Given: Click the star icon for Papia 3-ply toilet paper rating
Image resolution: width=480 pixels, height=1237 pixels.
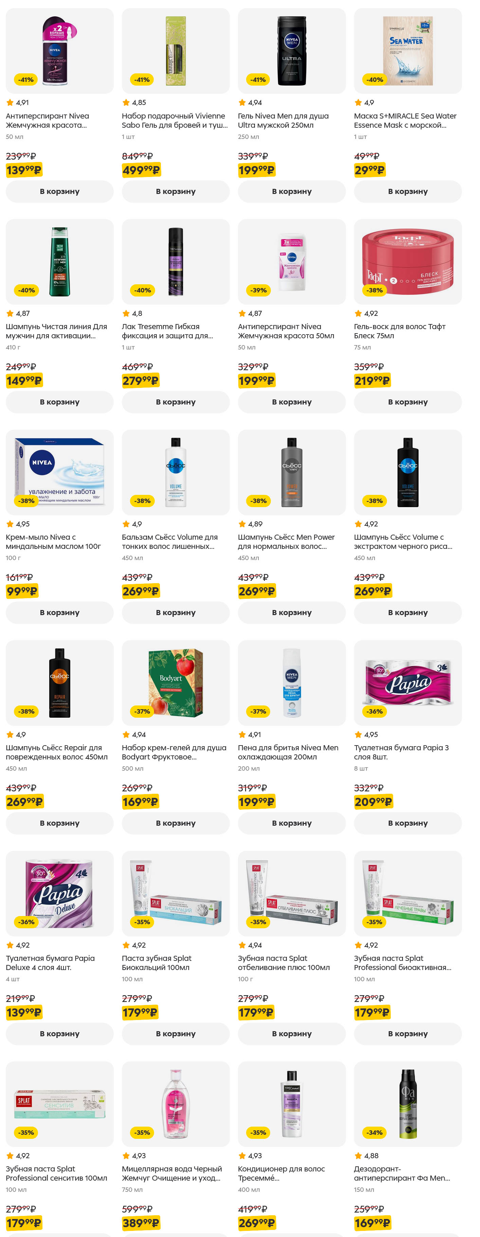Looking at the screenshot, I should (358, 734).
